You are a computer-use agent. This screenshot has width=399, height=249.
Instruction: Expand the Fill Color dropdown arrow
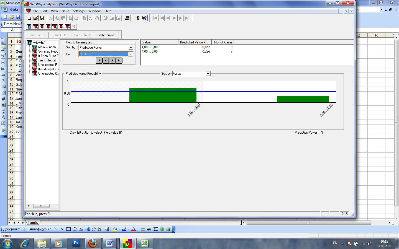click(x=119, y=229)
